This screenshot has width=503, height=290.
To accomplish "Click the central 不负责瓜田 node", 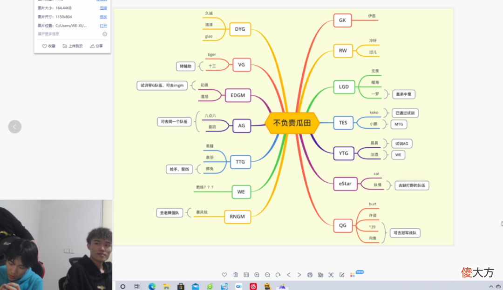I will (292, 123).
